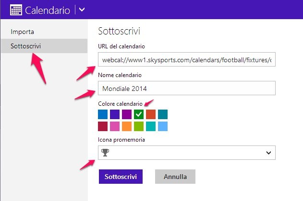Open the dropdown chevron next to Calendario
The width and height of the screenshot is (303, 201).
click(x=82, y=10)
